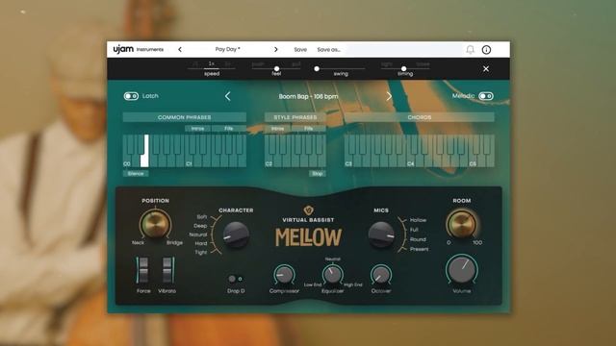Choose Natural character
Image resolution: width=616 pixels, height=346 pixels.
tap(198, 235)
